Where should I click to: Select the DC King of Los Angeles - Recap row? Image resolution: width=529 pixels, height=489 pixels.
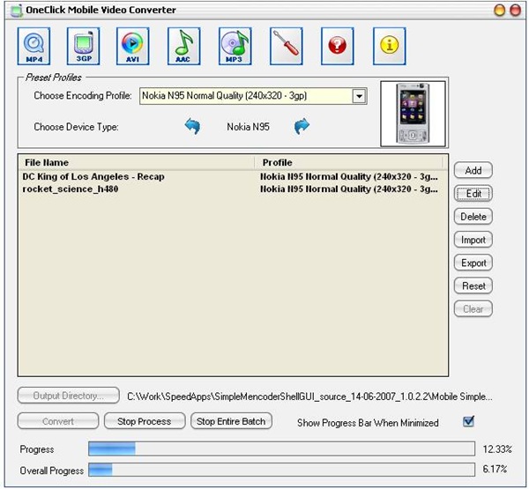233,176
